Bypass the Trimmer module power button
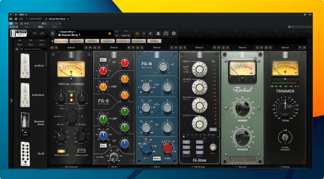This screenshot has height=179, width=324. [x=266, y=48]
